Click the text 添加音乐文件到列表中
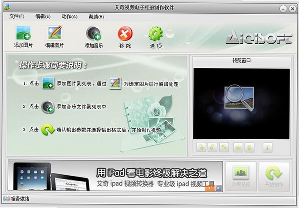This screenshot has height=208, width=299. pyautogui.click(x=81, y=107)
